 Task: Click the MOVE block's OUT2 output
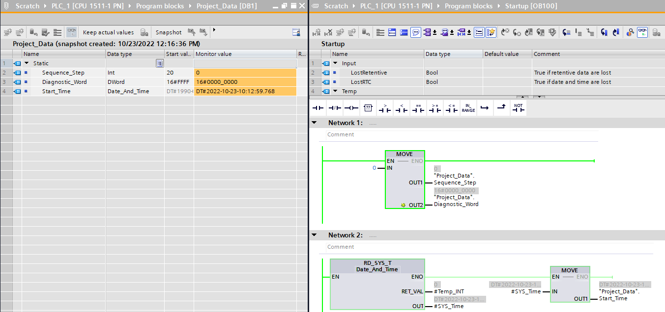pyautogui.click(x=415, y=205)
